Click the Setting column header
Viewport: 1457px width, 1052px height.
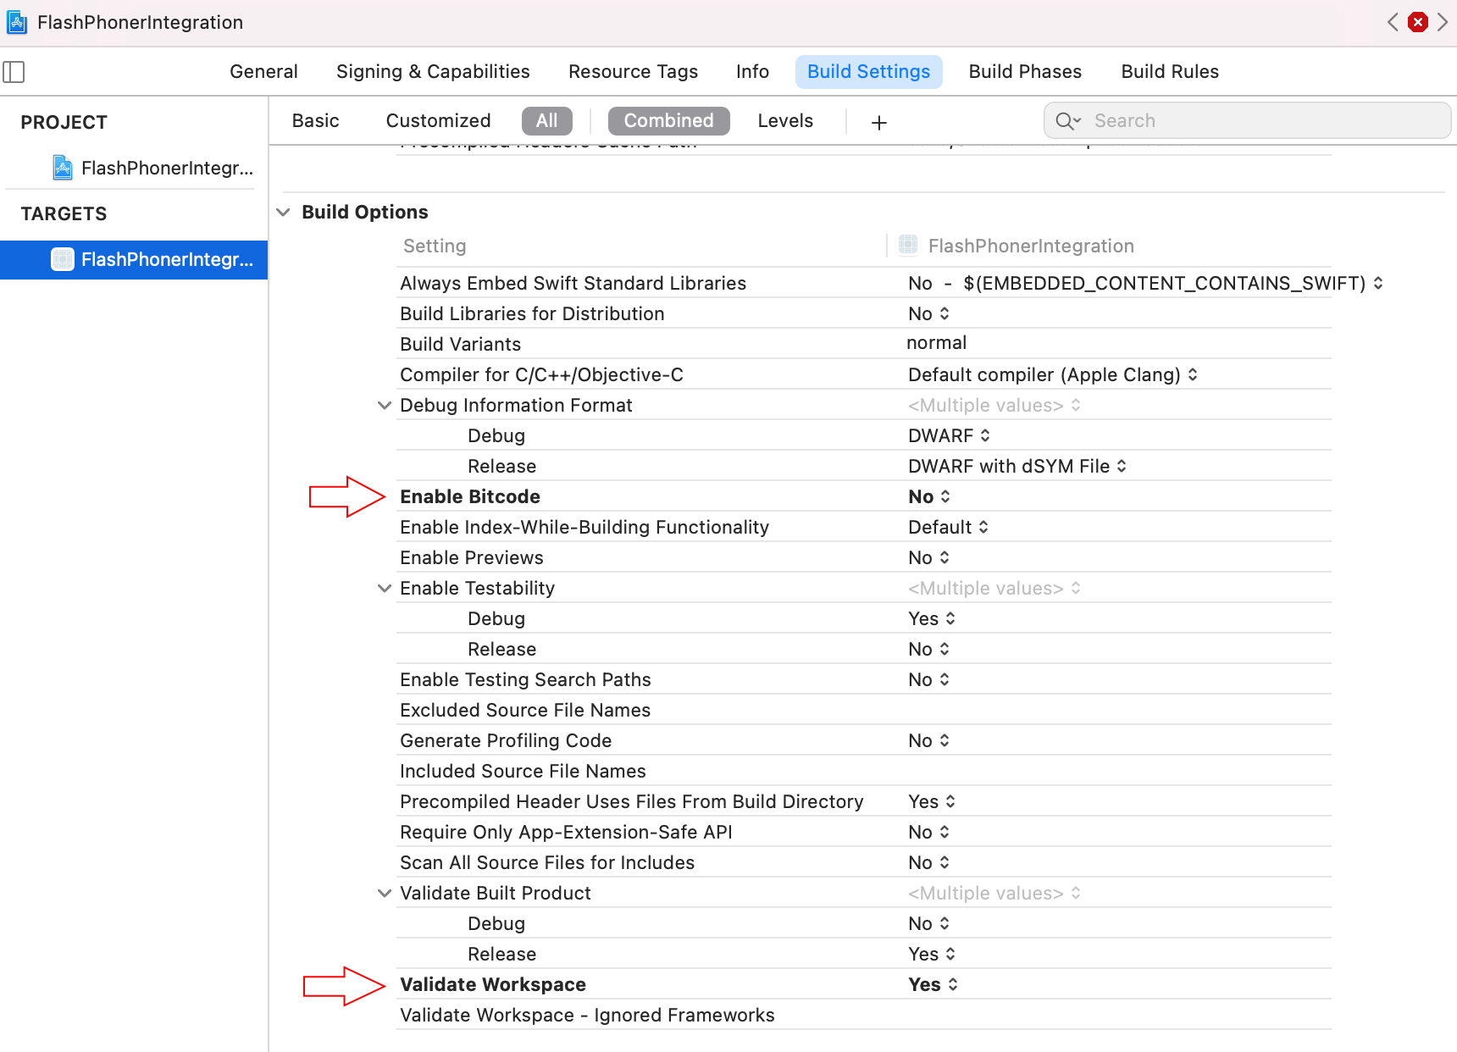coord(435,246)
